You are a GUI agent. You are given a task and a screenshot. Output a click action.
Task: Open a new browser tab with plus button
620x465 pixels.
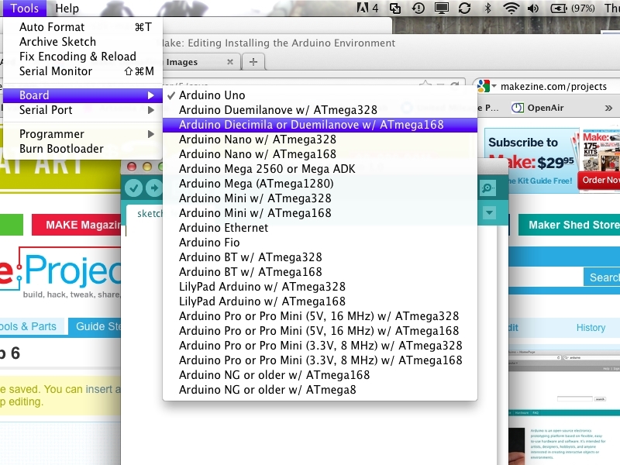coord(253,62)
